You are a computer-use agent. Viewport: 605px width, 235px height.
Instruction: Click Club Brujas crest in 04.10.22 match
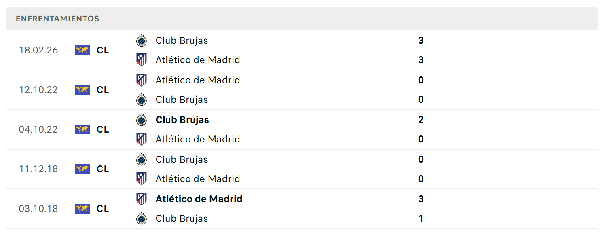coord(141,120)
